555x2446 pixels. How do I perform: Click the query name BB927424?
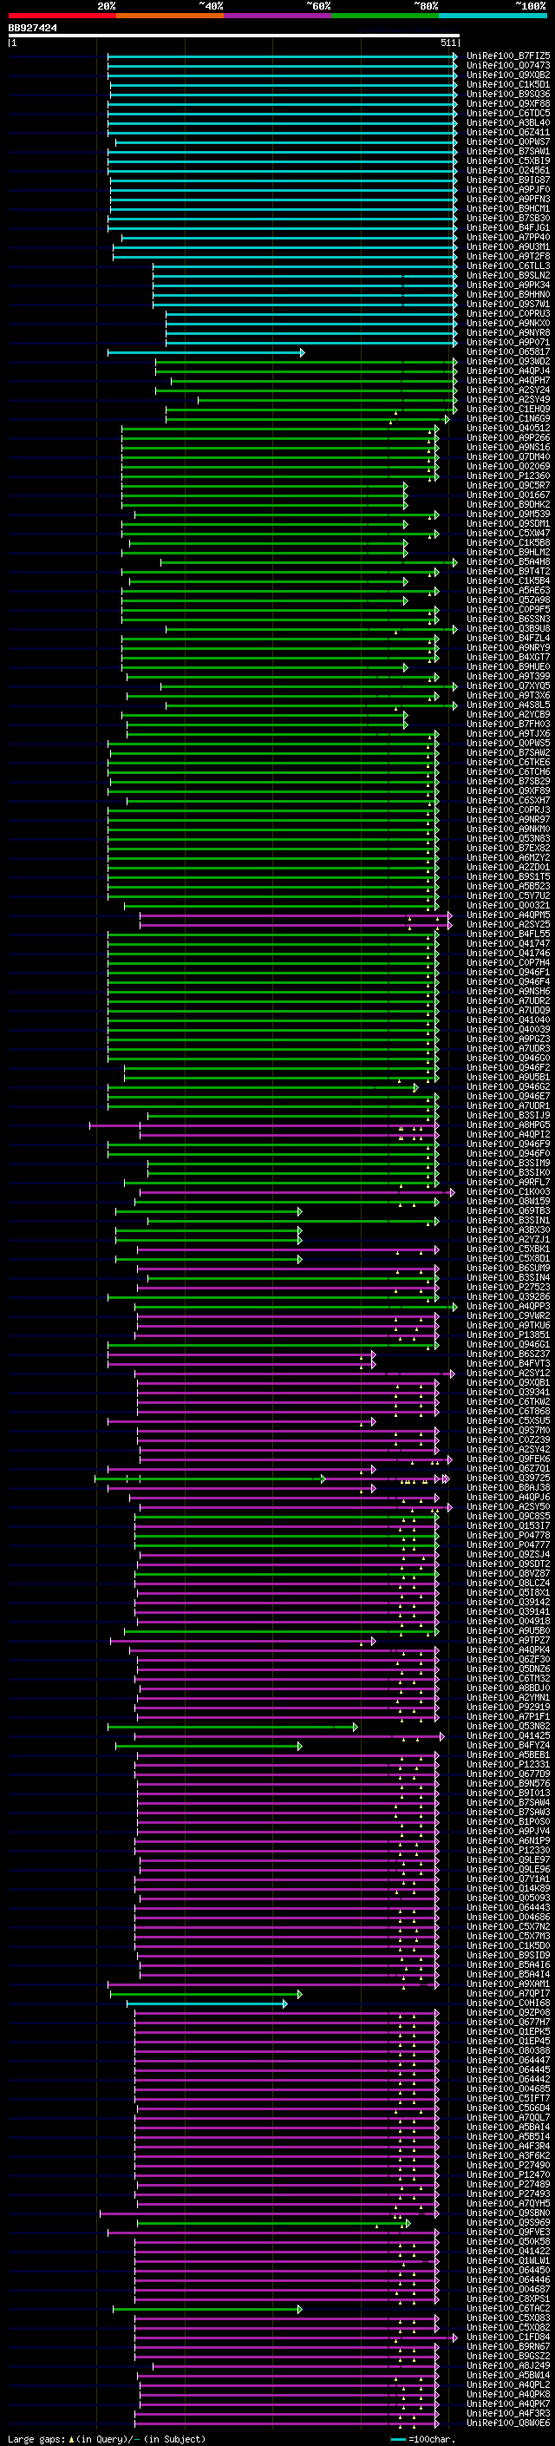click(x=32, y=28)
